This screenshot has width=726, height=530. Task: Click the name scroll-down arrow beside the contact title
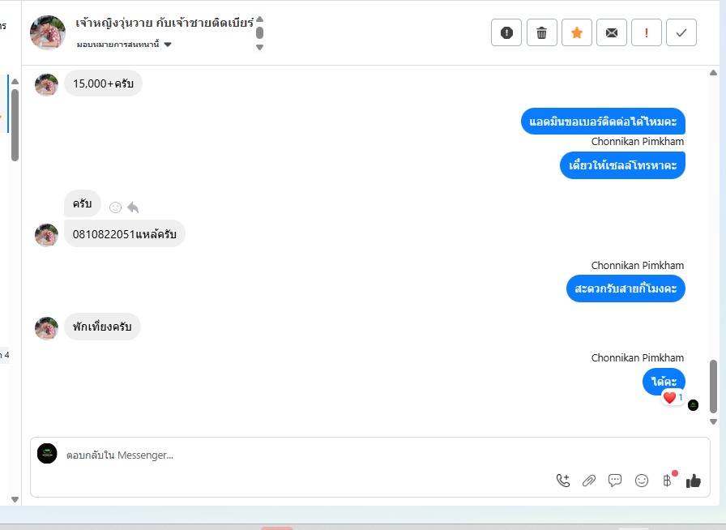point(260,47)
